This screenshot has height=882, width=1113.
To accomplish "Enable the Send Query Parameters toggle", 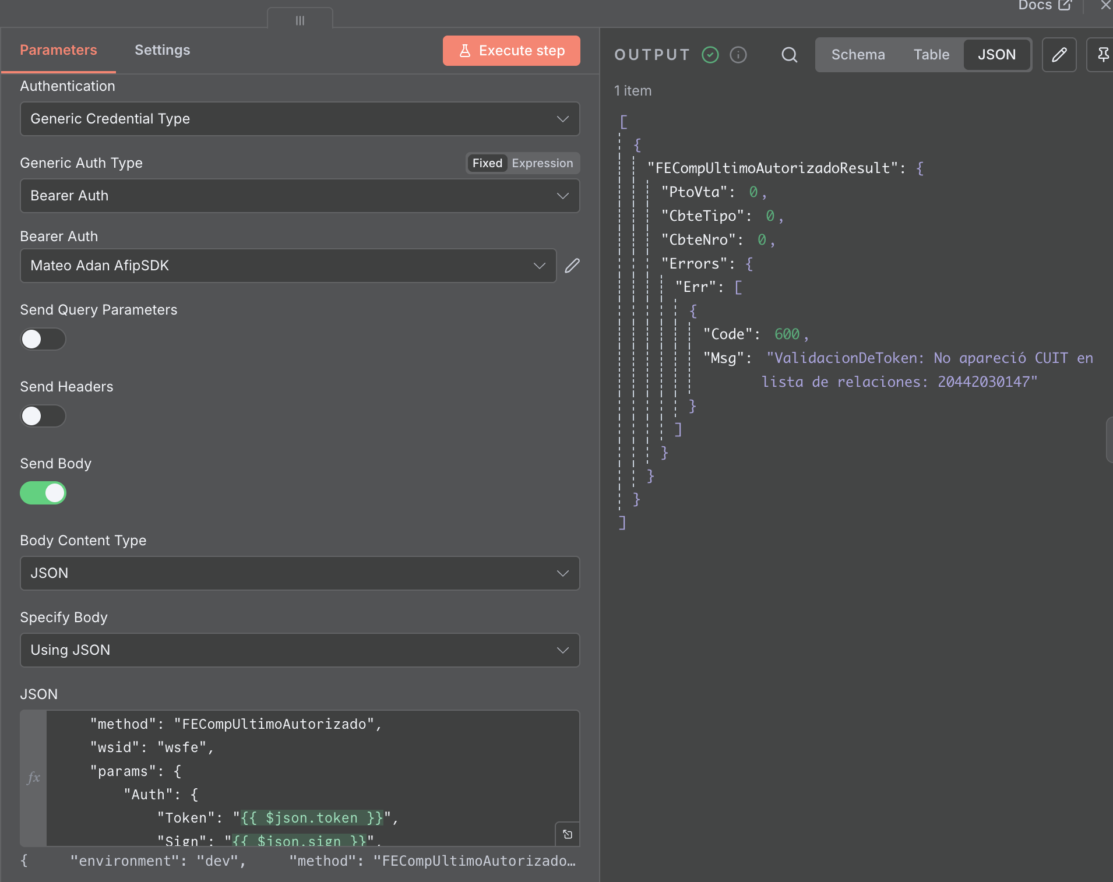I will coord(43,339).
